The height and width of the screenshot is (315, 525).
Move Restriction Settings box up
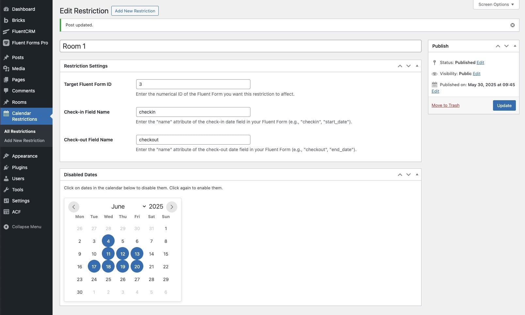point(400,66)
